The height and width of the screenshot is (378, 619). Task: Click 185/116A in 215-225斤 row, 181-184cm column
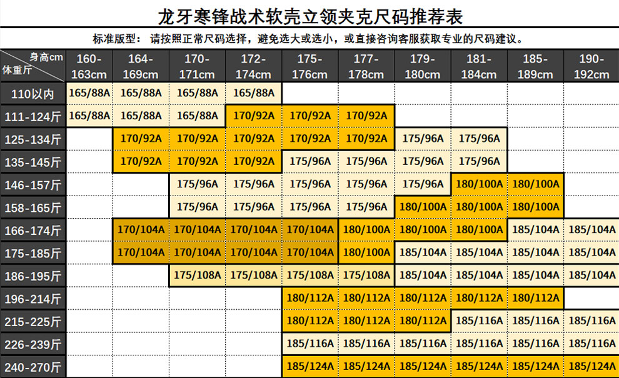pyautogui.click(x=479, y=321)
